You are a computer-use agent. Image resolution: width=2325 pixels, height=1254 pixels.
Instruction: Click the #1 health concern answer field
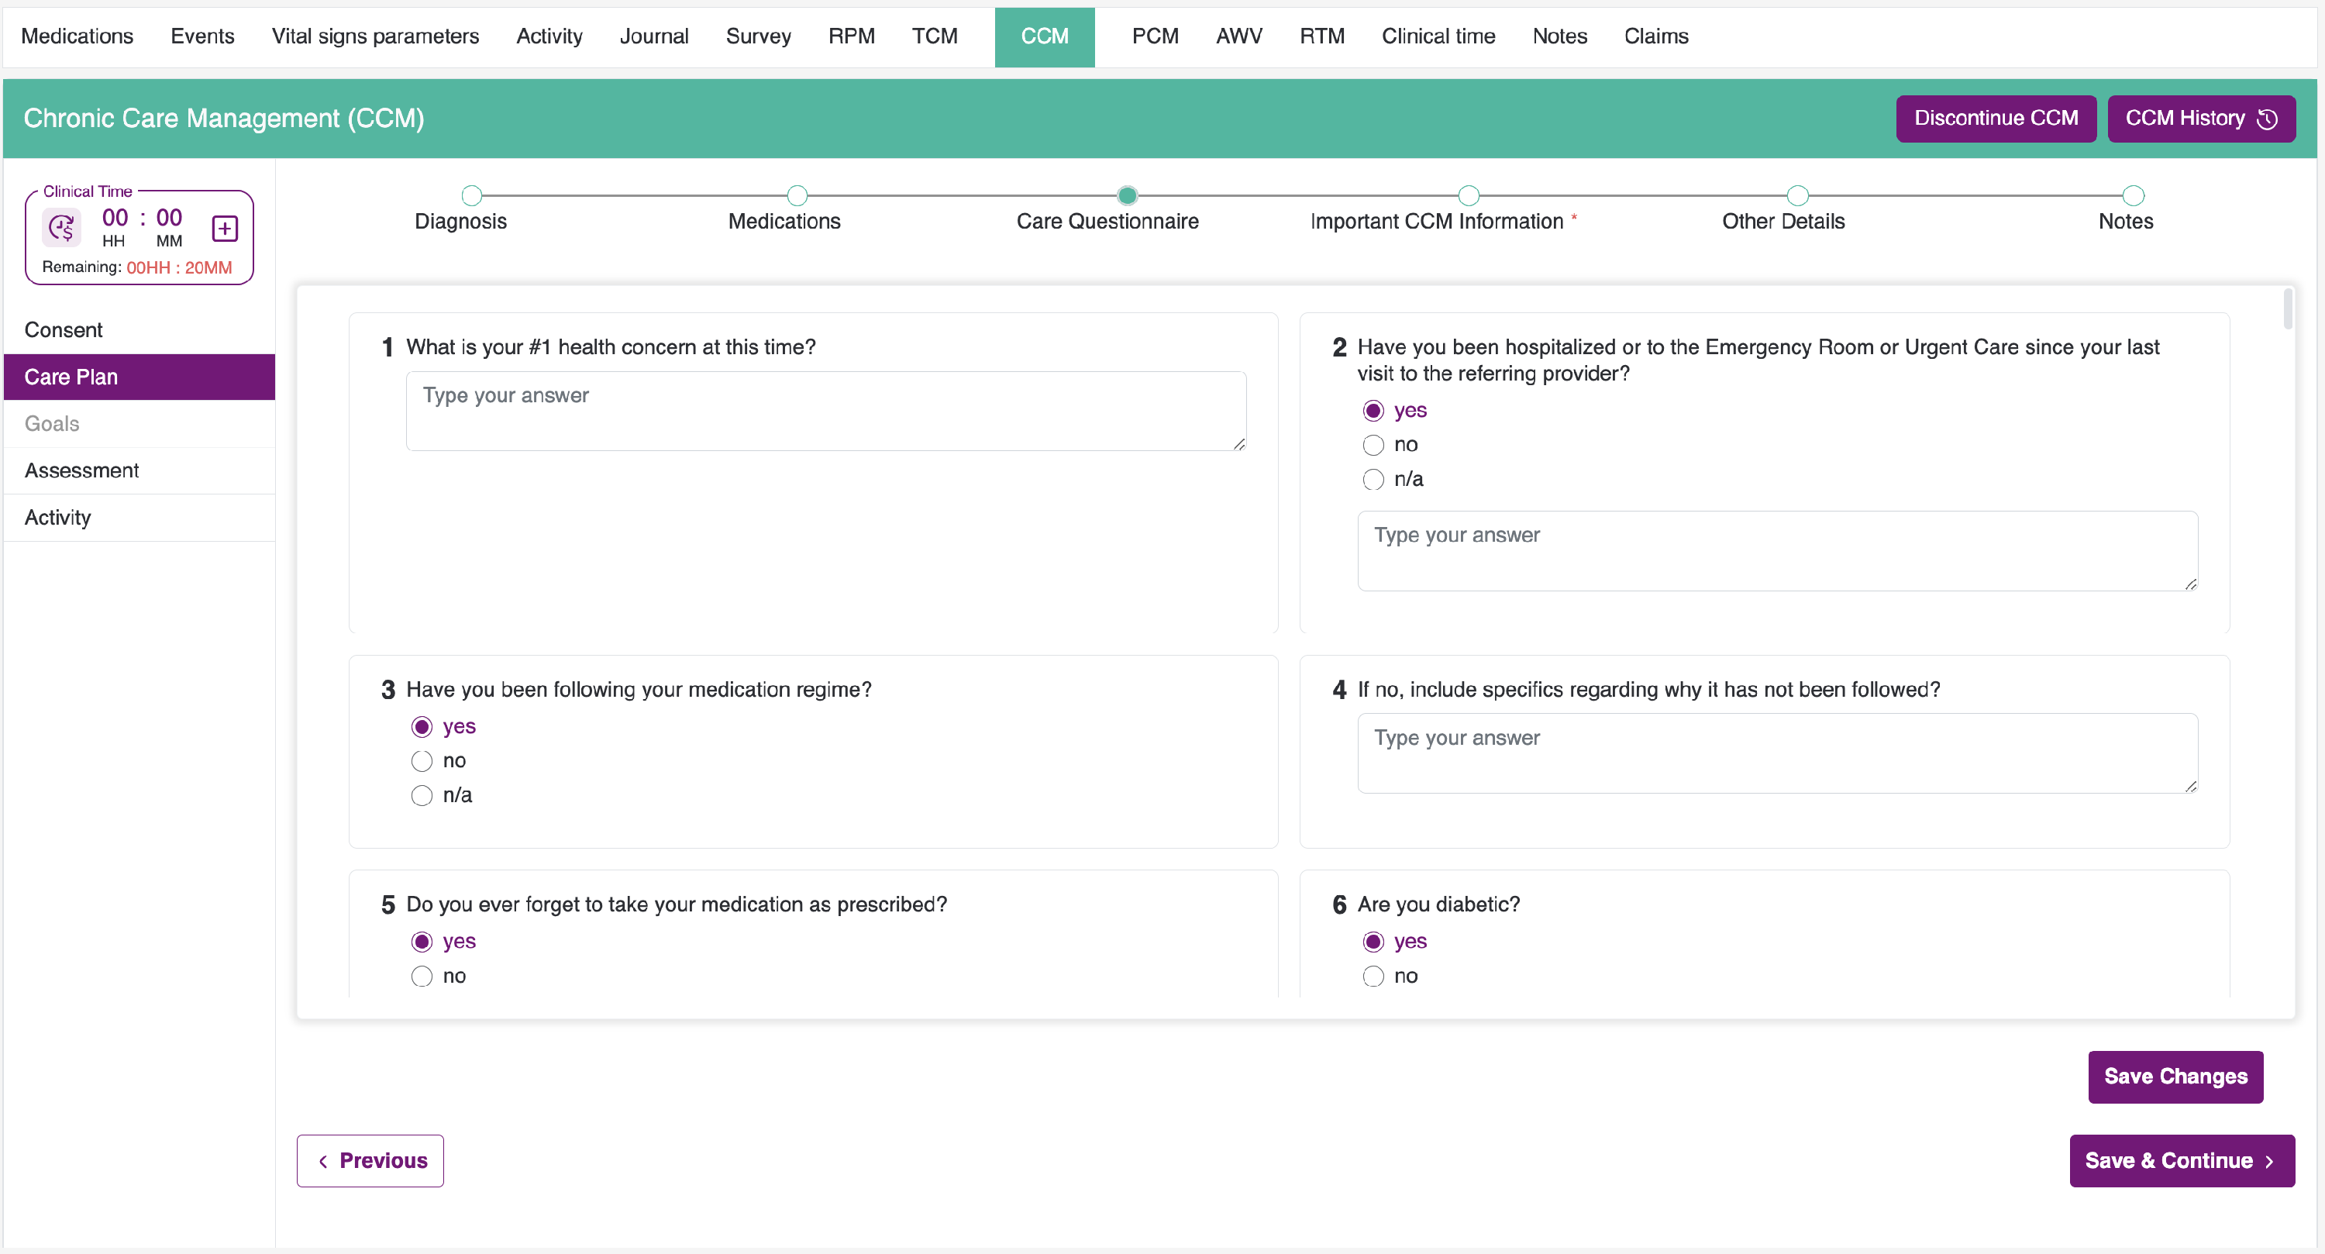point(825,411)
